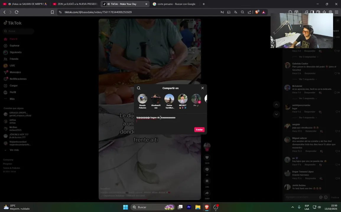Expand Ver 1 respuesta under M.Gabriel
Image resolution: width=341 pixels, height=212 pixels.
(x=308, y=98)
